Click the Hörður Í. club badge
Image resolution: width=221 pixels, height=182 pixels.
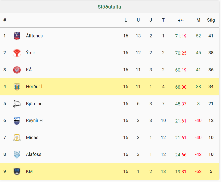pyautogui.click(x=17, y=87)
